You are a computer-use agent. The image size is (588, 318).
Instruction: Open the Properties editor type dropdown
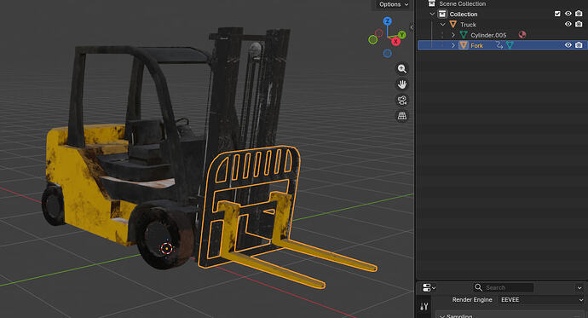429,287
